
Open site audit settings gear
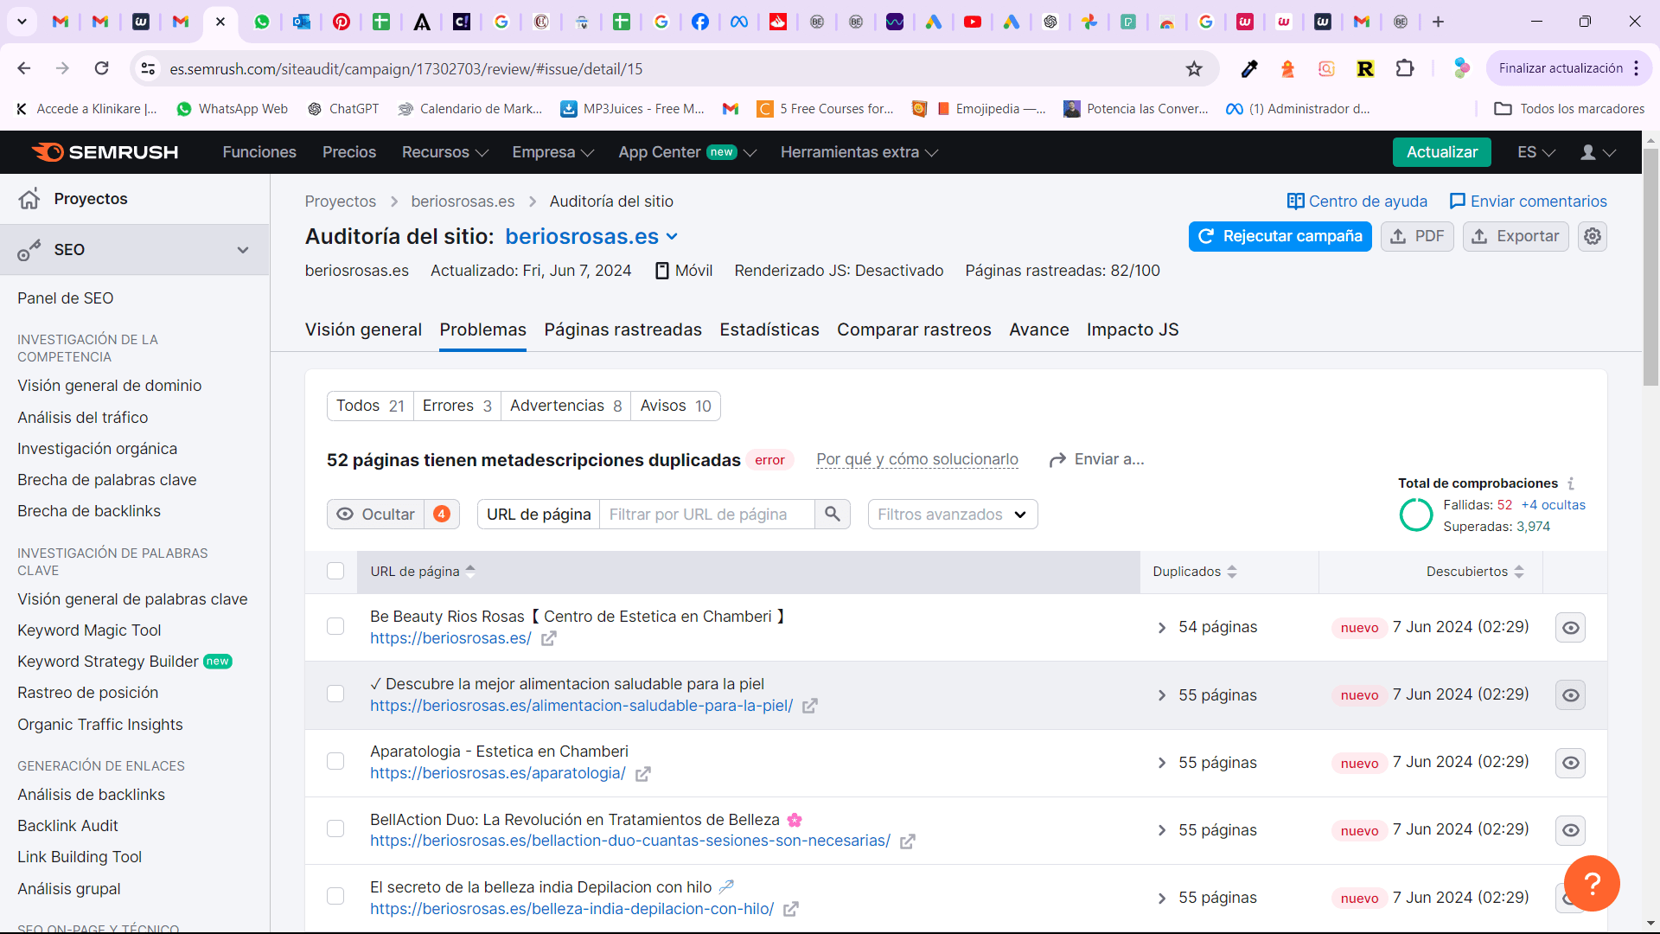[1593, 236]
